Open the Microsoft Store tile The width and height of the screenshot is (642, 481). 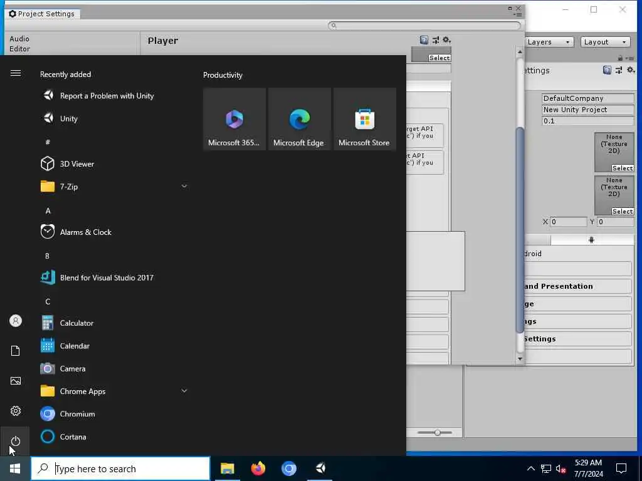point(365,119)
